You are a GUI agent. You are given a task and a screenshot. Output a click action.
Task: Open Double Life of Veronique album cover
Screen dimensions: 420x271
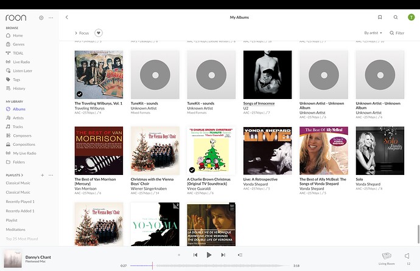(211, 225)
